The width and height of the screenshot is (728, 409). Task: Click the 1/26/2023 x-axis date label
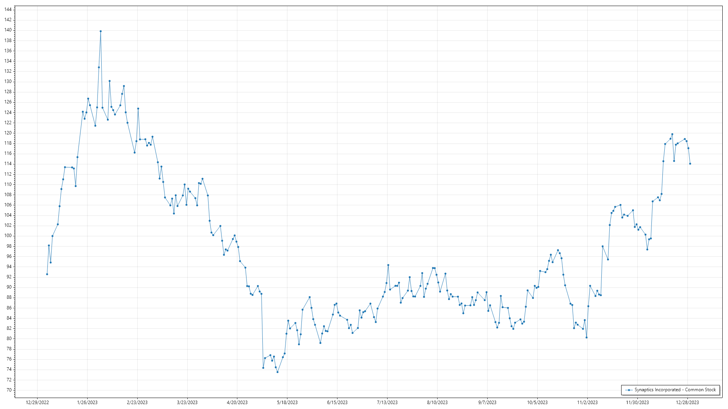click(87, 403)
